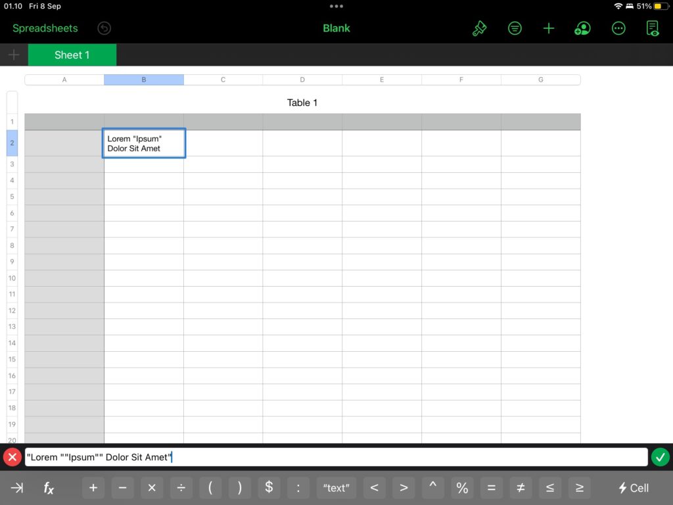
Task: Go back to Spreadsheets
Action: [x=45, y=28]
